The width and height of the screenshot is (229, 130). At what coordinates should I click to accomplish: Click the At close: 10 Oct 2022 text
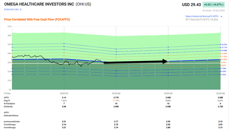[214, 11]
